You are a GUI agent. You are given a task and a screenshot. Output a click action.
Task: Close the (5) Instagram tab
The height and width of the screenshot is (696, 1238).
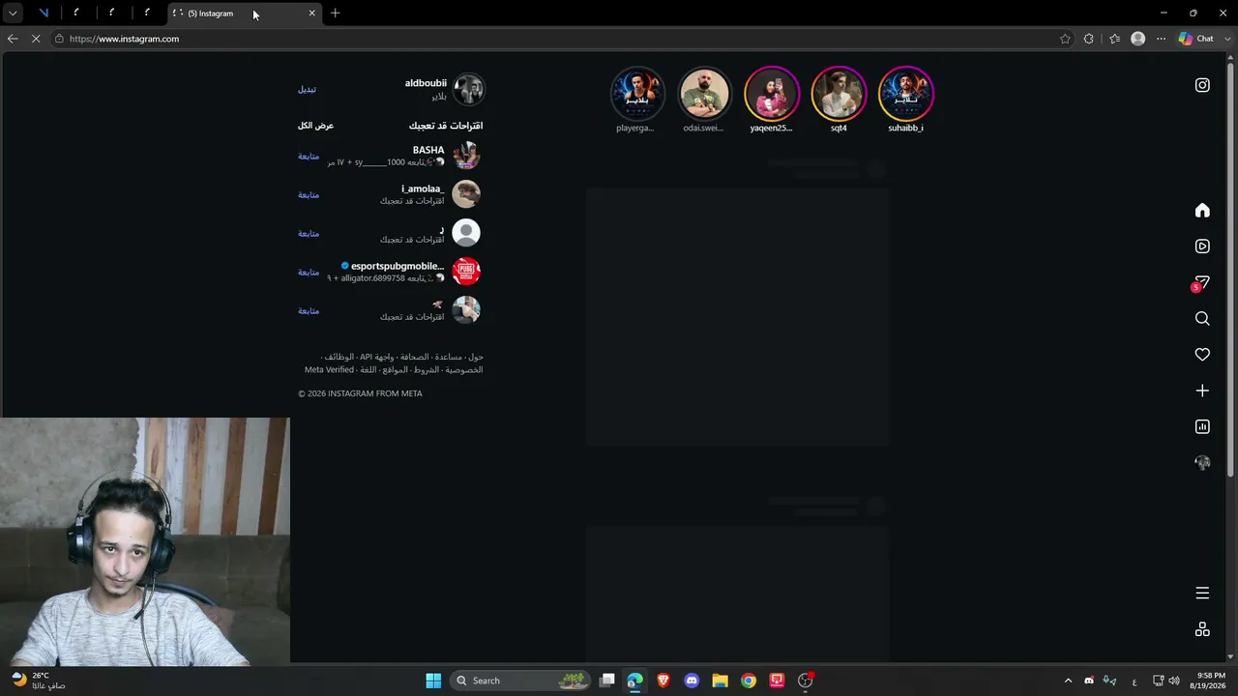click(311, 14)
